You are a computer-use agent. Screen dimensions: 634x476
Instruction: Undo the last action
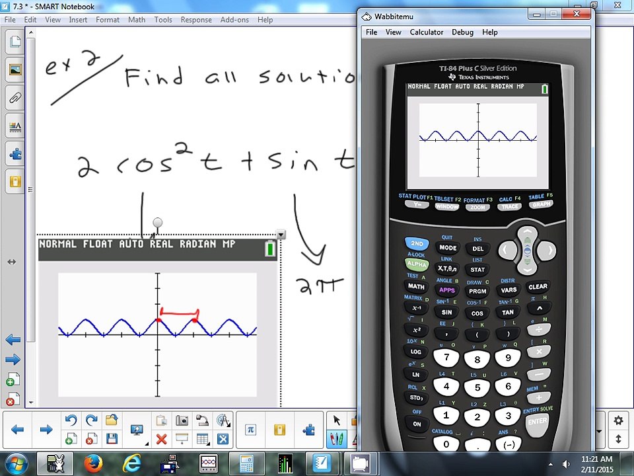click(71, 420)
